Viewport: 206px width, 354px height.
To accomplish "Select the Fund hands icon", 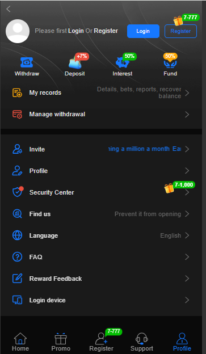I will [170, 63].
